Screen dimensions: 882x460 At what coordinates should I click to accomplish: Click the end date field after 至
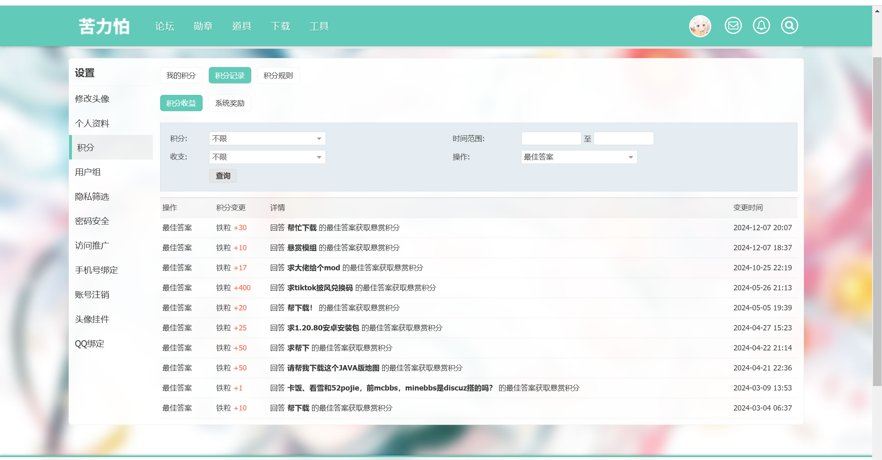(x=623, y=138)
